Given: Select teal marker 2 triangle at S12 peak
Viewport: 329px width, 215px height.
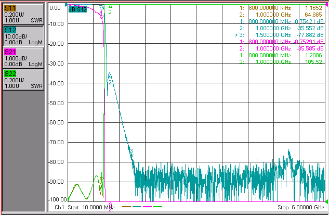Looking at the screenshot, I should [110, 75].
